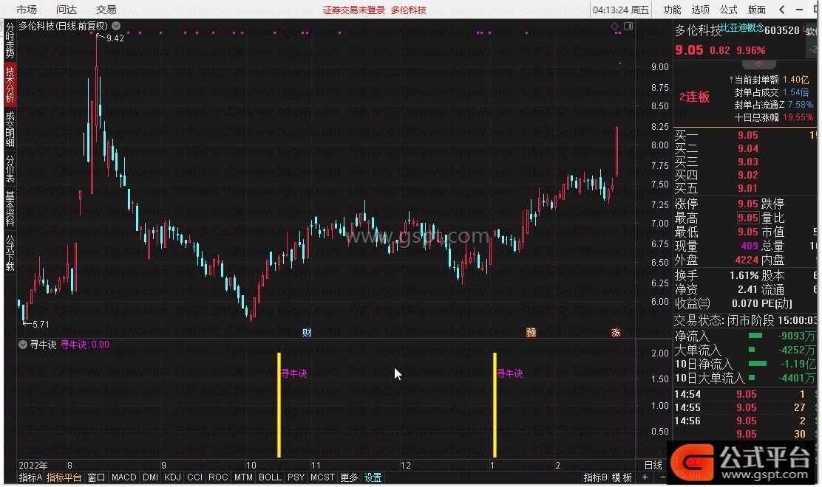Image resolution: width=822 pixels, height=487 pixels.
Task: Click the 涨停 price 9.05
Action: 748,204
